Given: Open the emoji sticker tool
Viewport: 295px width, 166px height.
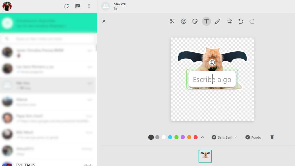Looking at the screenshot, I should click(x=184, y=21).
